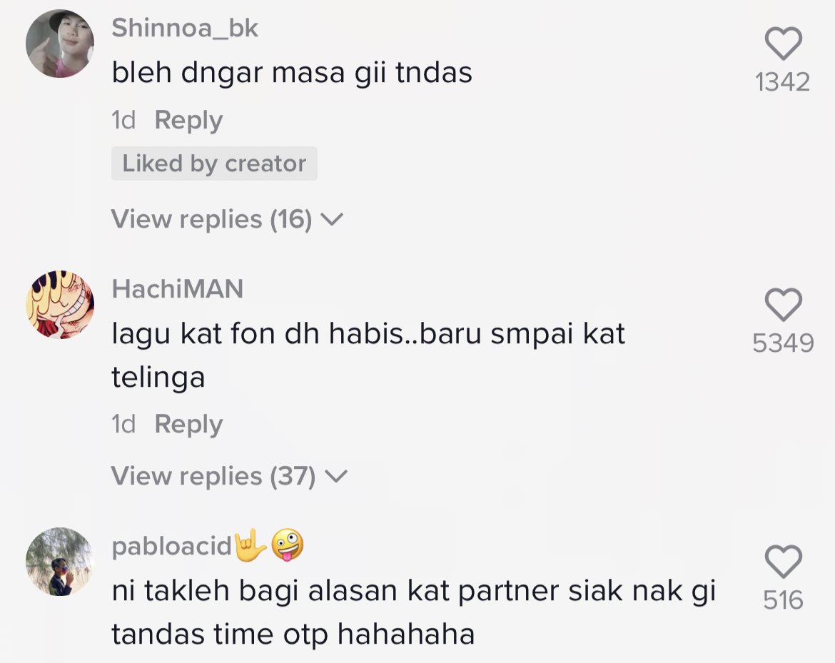Select the 'lagu kat fon dh habis' comment
This screenshot has width=835, height=663.
368,355
